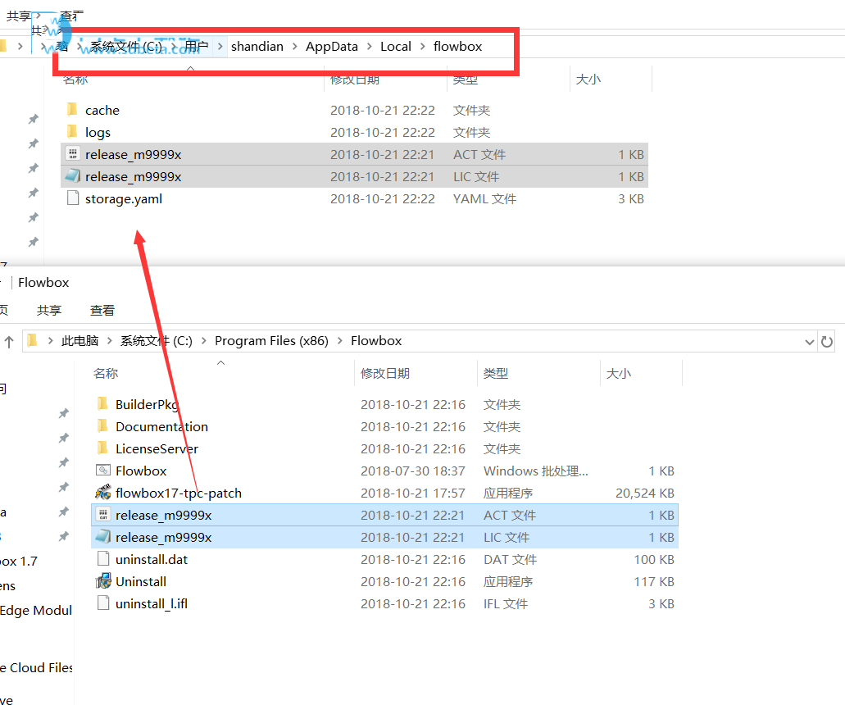Navigate to AppData breadcrumb
The height and width of the screenshot is (705, 845).
point(331,47)
